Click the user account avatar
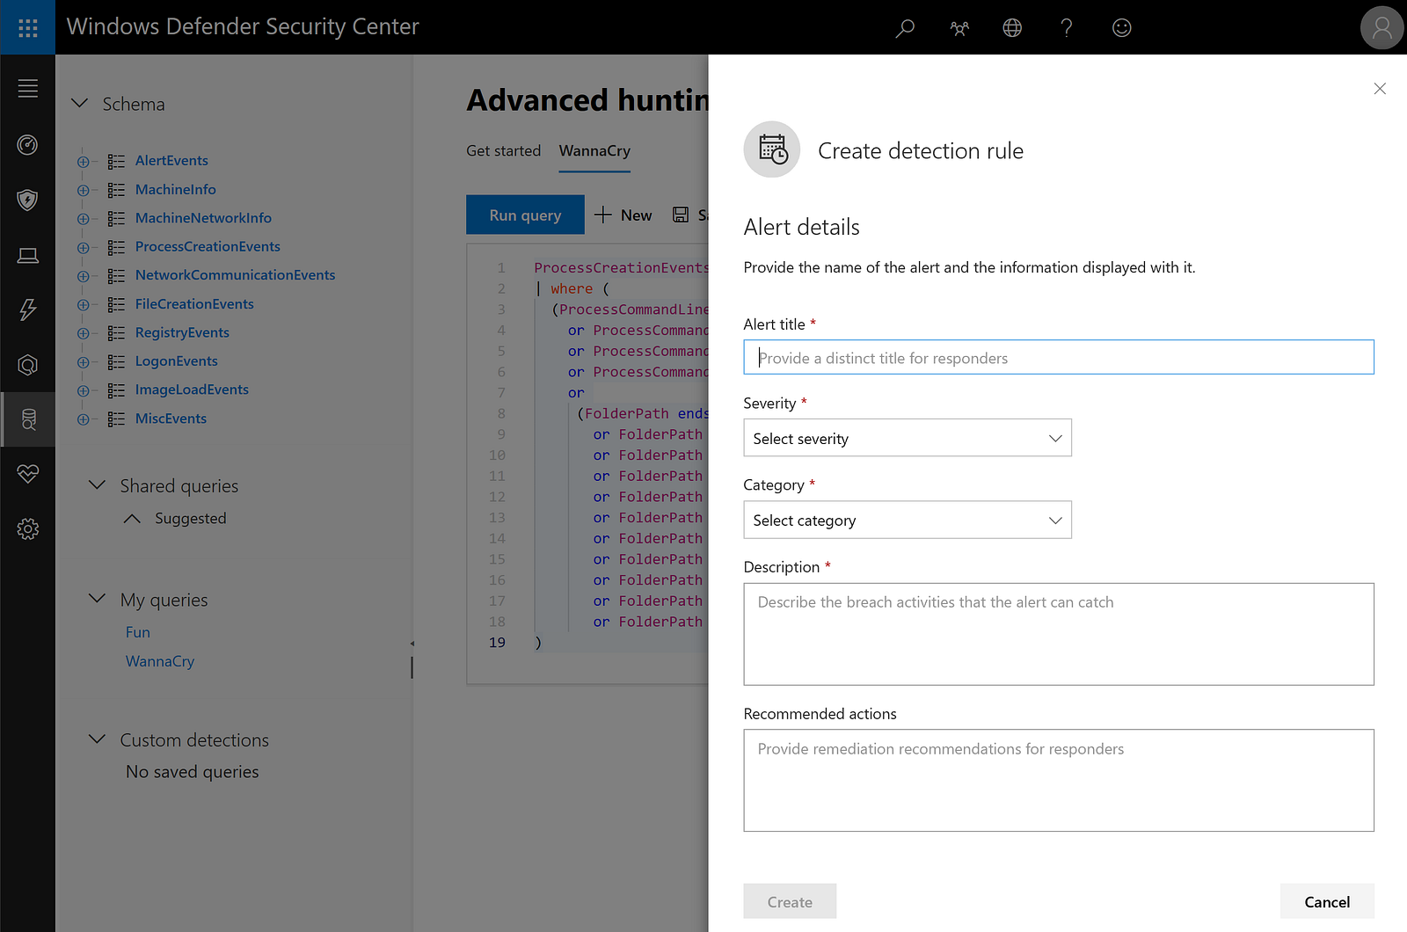 pyautogui.click(x=1381, y=28)
